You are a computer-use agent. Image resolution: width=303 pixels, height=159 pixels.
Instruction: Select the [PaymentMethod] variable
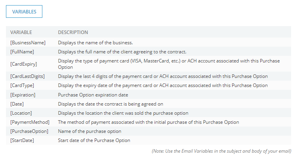pos(30,122)
